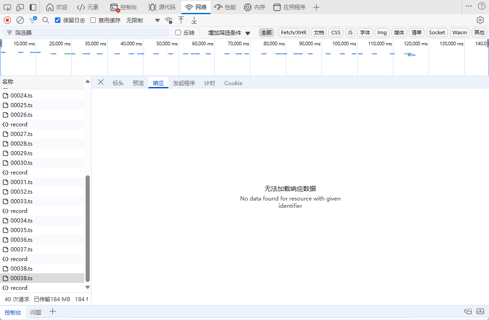489x320 pixels.
Task: Click the bug icon of the 源代码 tab
Action: (152, 7)
